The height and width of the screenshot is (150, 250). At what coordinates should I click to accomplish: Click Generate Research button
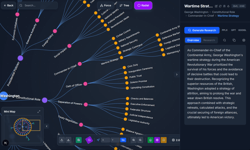point(202,30)
